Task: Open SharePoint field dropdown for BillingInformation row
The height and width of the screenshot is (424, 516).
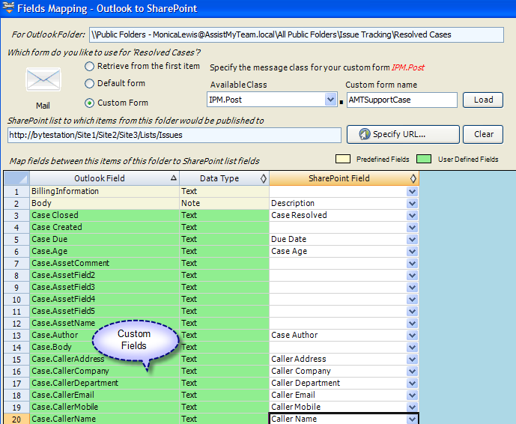Action: coord(412,191)
